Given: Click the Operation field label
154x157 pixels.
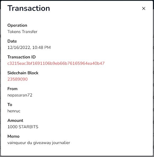Looking at the screenshot, I should (x=17, y=25).
